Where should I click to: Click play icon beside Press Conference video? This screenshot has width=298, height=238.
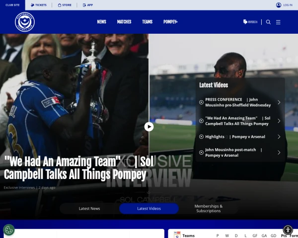[201, 102]
